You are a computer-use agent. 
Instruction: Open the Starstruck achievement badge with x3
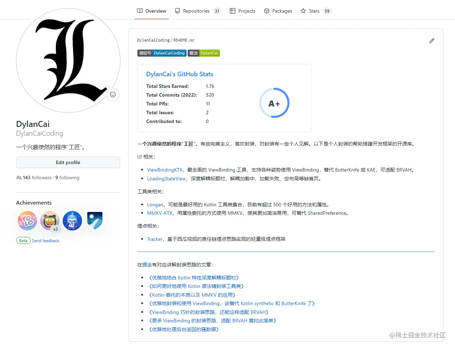[50, 221]
